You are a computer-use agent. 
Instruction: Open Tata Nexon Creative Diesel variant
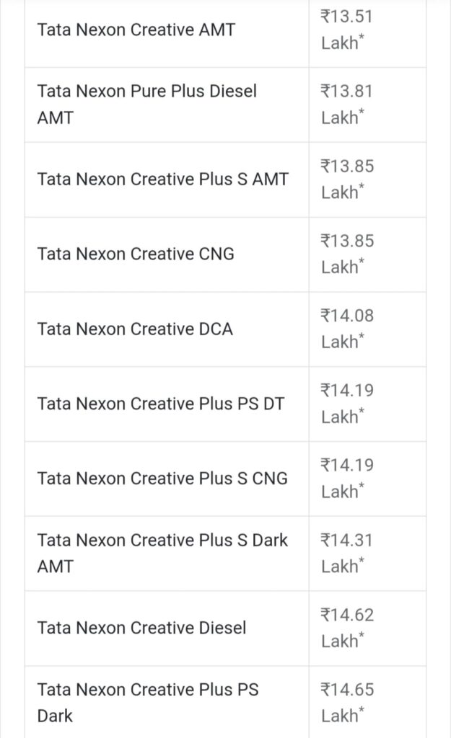141,628
